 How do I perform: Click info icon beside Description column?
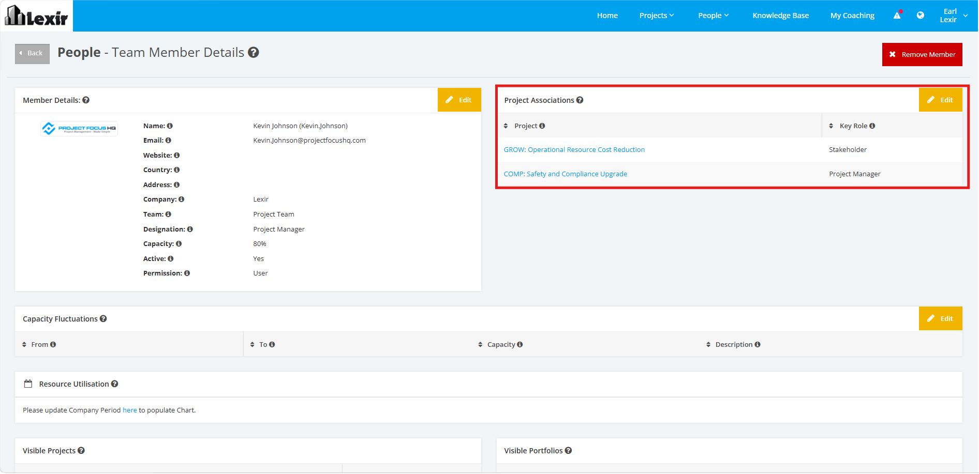tap(758, 345)
